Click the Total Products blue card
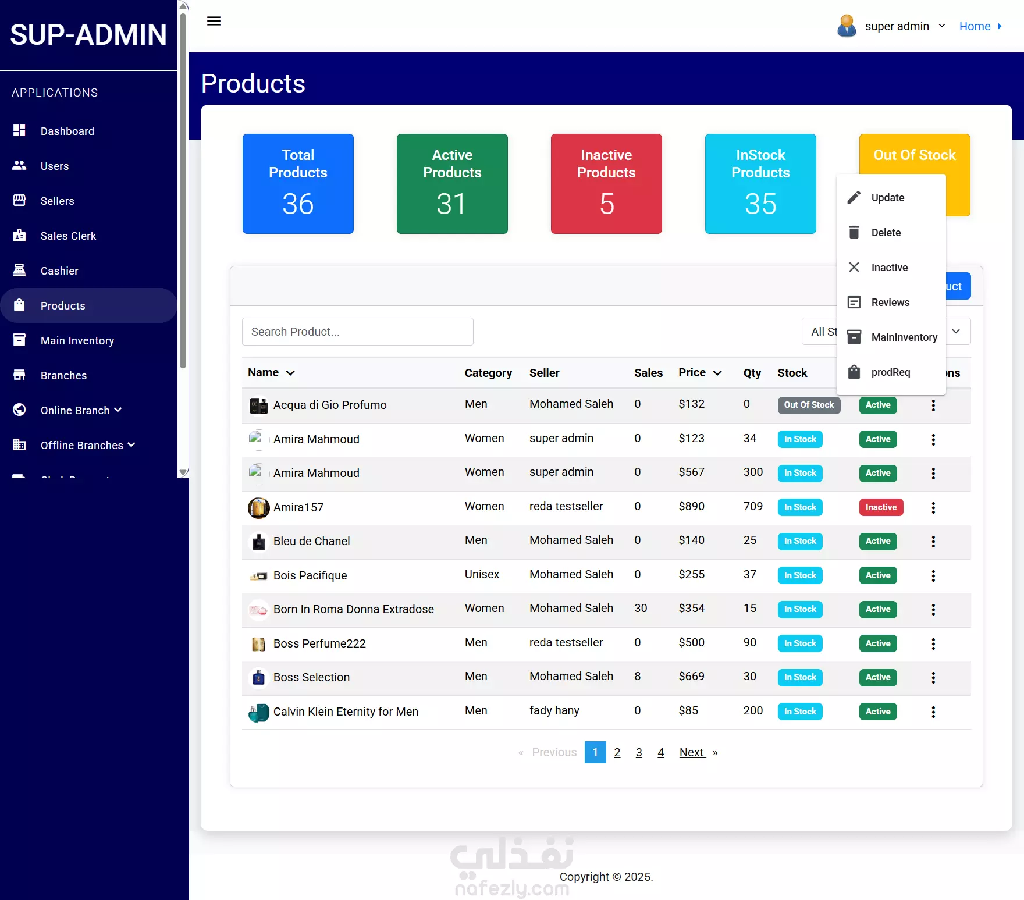 [x=298, y=184]
